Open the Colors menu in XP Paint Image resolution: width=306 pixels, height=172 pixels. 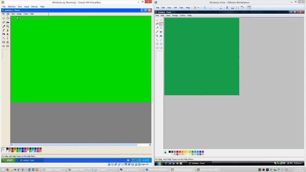click(26, 14)
